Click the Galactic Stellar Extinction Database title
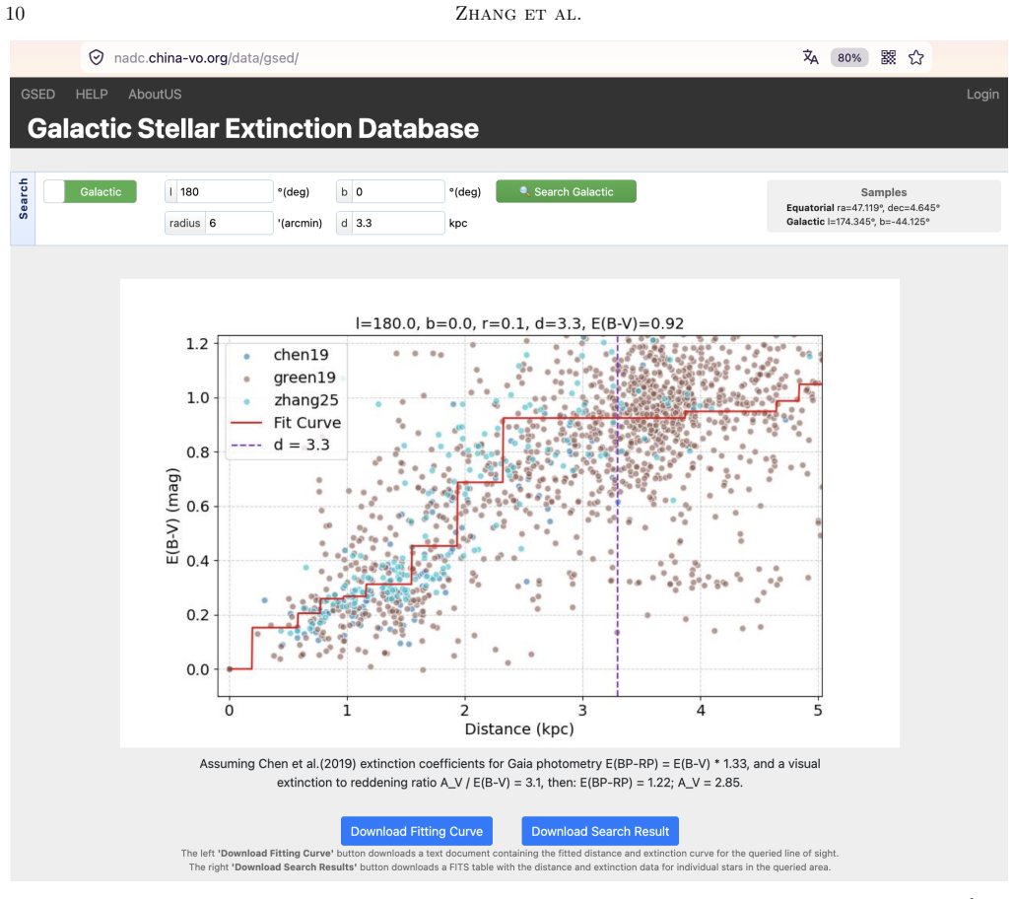 253,128
